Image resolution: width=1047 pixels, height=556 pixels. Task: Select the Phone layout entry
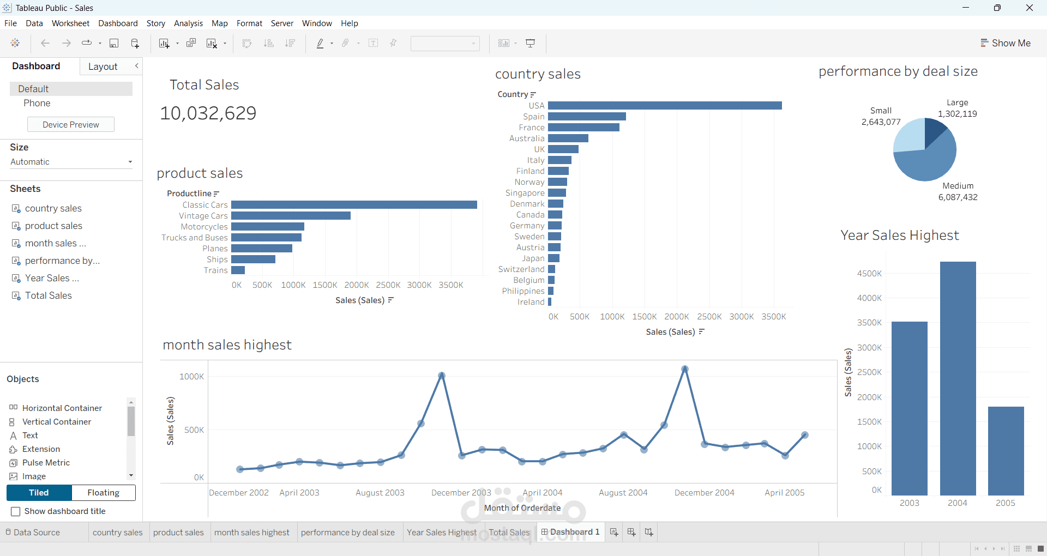point(37,103)
